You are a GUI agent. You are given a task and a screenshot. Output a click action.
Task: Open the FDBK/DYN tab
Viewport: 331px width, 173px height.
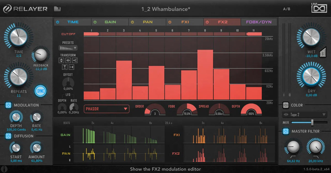pos(259,22)
